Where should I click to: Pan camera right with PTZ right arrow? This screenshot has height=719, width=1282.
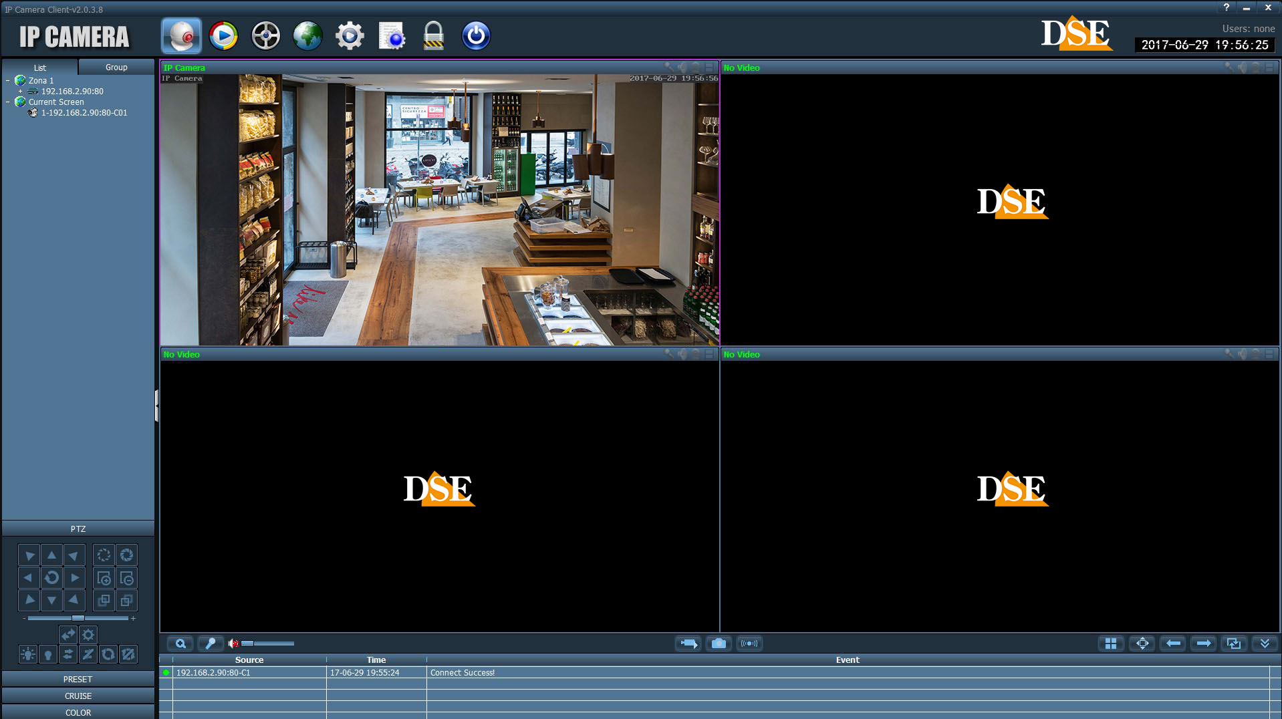coord(74,578)
